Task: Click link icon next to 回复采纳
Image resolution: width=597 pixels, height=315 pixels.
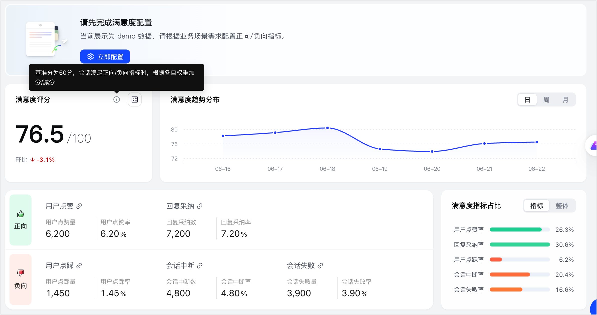Action: pyautogui.click(x=200, y=206)
